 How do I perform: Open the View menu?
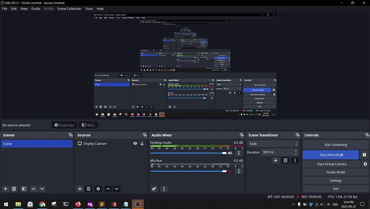pyautogui.click(x=24, y=9)
